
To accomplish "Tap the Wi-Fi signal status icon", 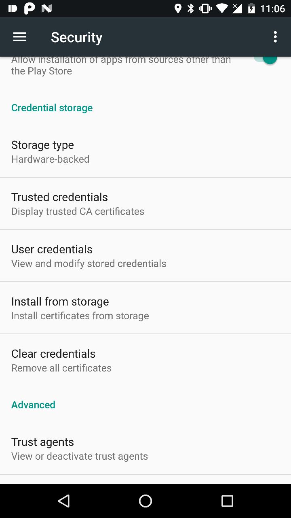I will click(222, 8).
